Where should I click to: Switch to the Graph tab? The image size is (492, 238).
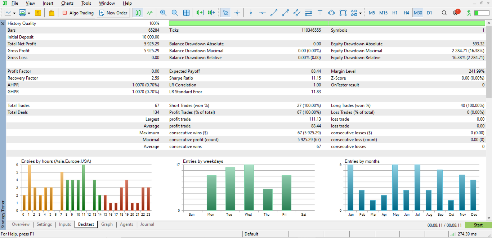pyautogui.click(x=107, y=224)
